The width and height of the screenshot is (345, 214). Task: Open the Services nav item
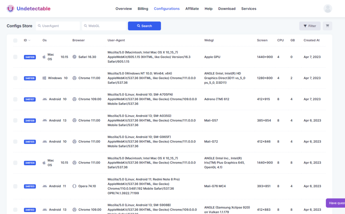249,8
